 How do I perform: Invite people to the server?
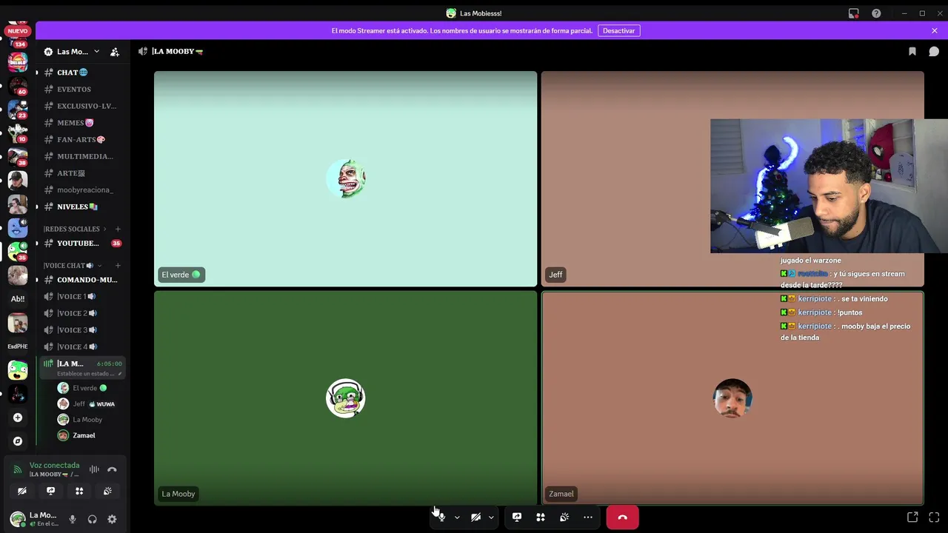pyautogui.click(x=115, y=52)
